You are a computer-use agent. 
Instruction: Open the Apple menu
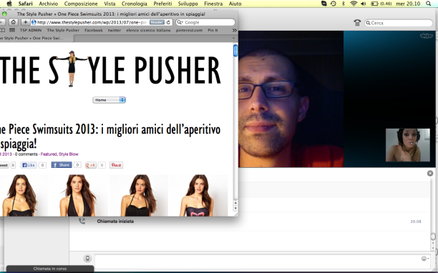point(9,4)
